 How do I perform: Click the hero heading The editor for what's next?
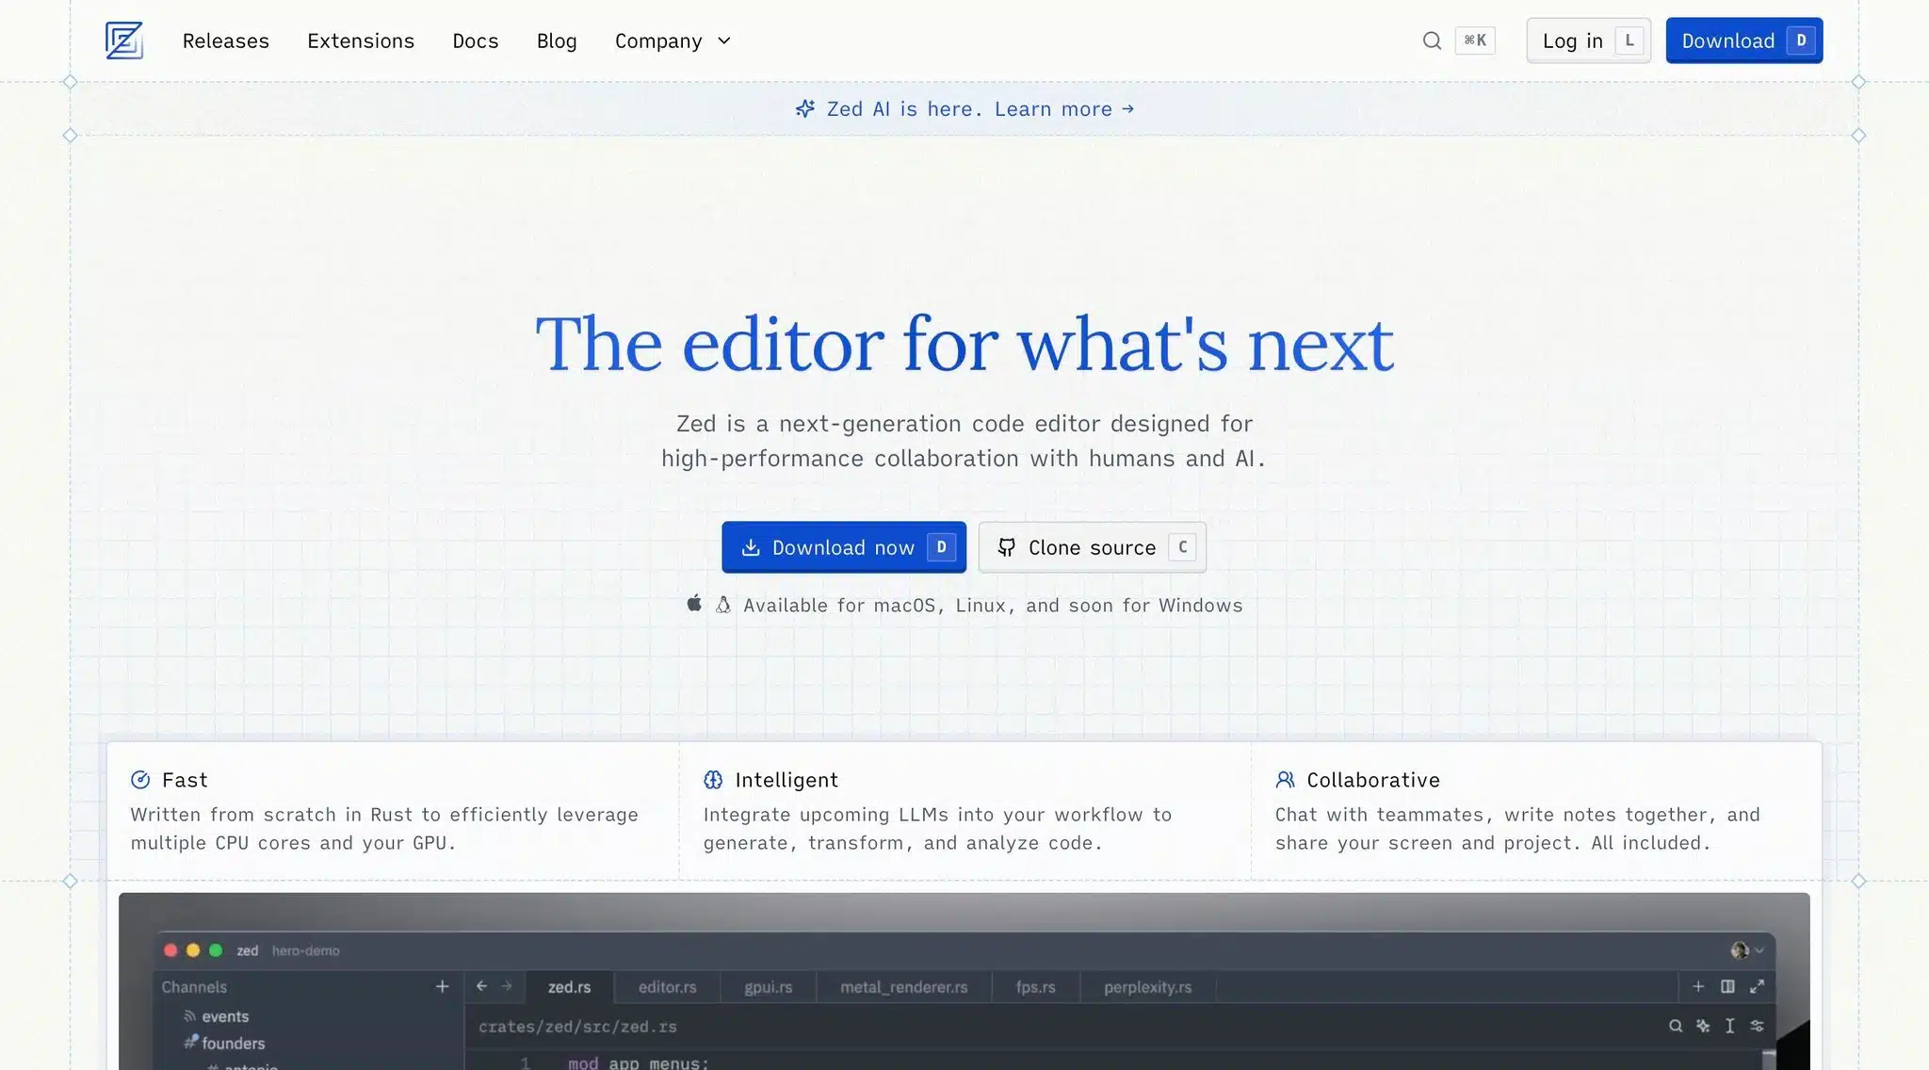tap(964, 345)
